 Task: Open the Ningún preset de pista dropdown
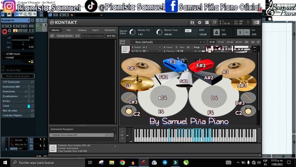[18, 76]
